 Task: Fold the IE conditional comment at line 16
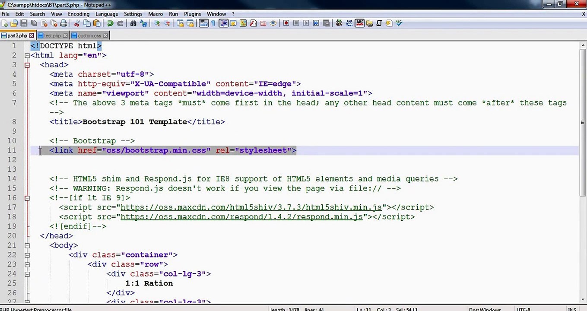[27, 198]
